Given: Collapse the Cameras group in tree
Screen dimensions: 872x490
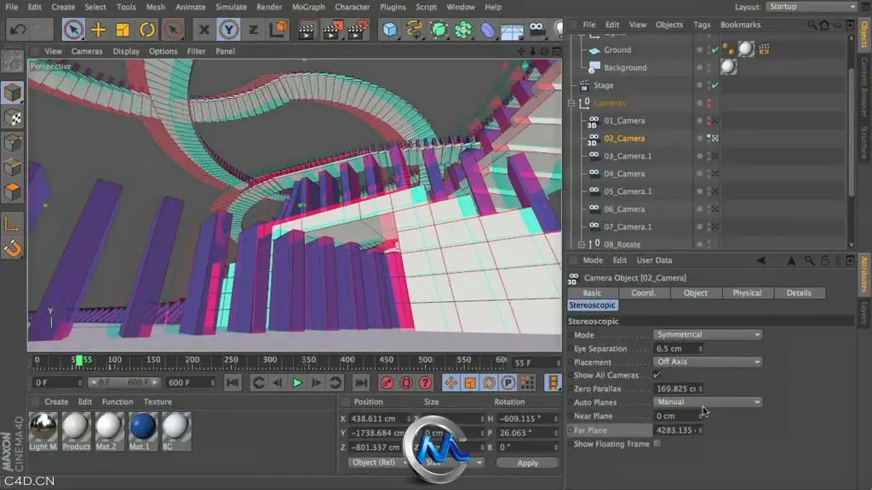Looking at the screenshot, I should coord(571,103).
